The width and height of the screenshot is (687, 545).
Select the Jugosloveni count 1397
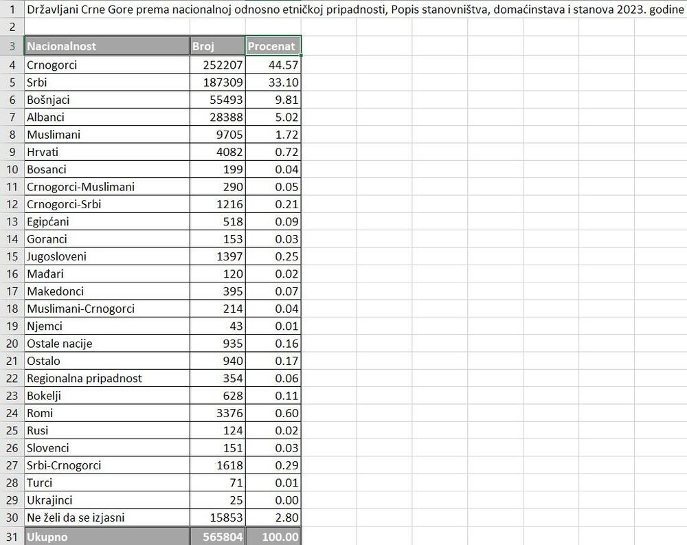click(217, 256)
